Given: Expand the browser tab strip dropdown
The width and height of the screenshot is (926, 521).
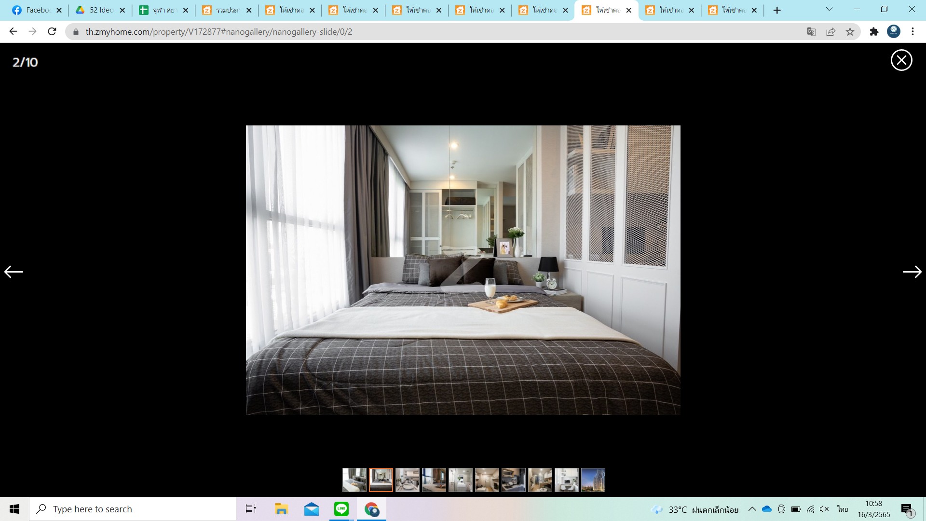Looking at the screenshot, I should 828,10.
